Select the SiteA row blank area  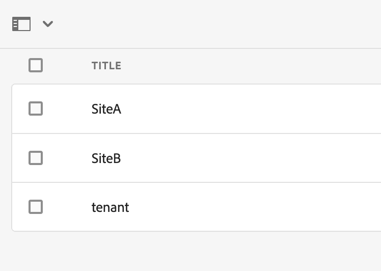point(255,109)
